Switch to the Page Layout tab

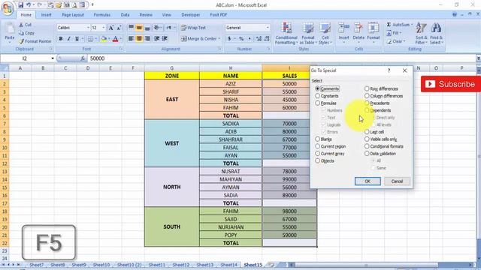click(x=73, y=15)
